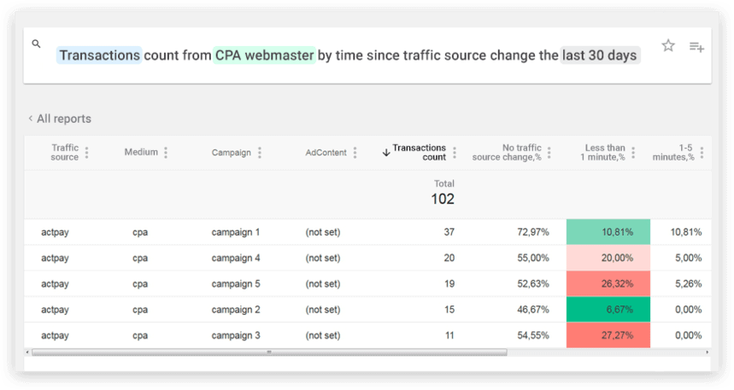Open Traffic source column options menu
The image size is (734, 390).
click(x=86, y=153)
